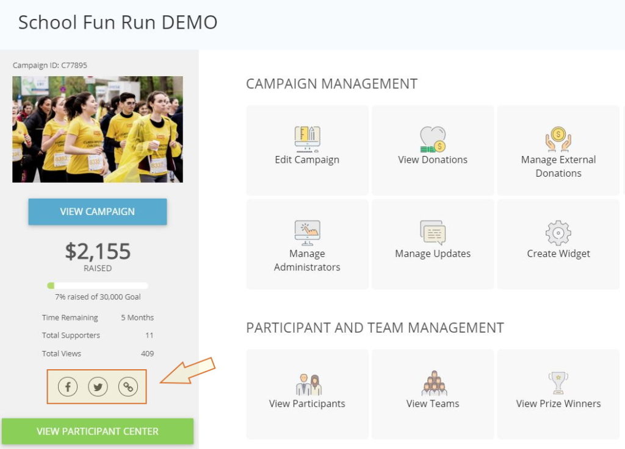This screenshot has height=449, width=625.
Task: Click the View Teams icon
Action: pos(433,383)
